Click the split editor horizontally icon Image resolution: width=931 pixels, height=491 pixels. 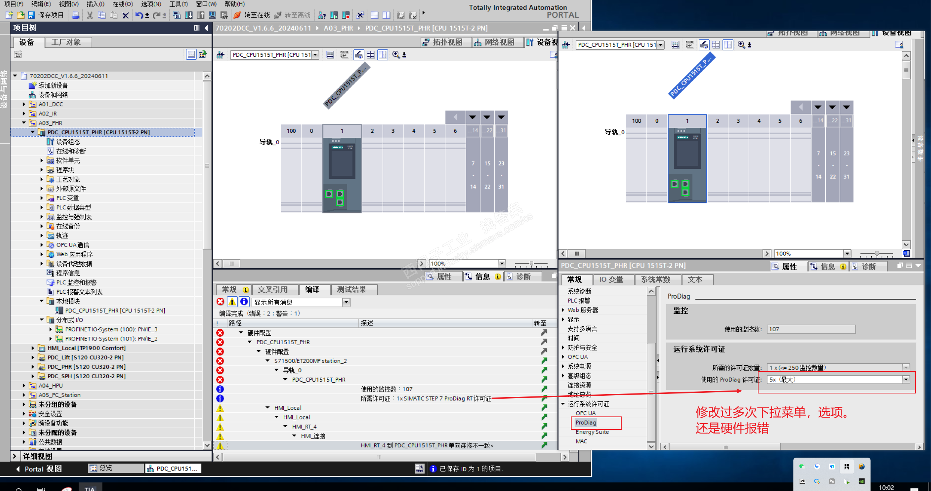coord(375,15)
